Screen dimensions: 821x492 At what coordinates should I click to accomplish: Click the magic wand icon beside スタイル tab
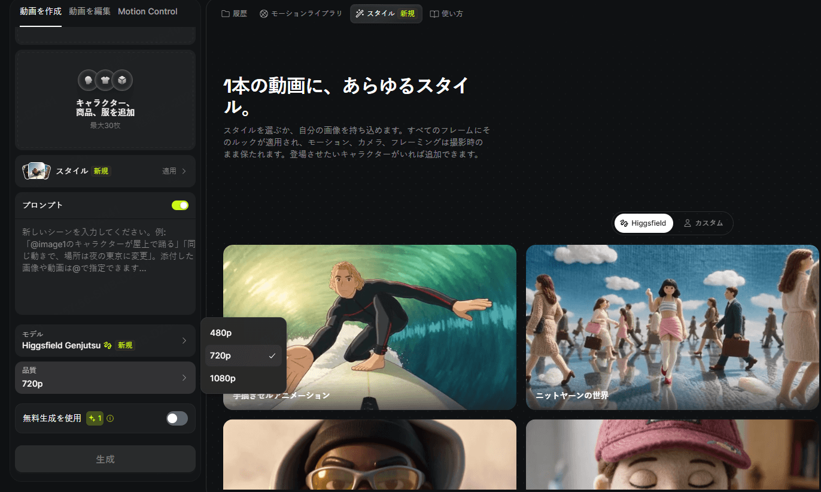[x=360, y=14]
